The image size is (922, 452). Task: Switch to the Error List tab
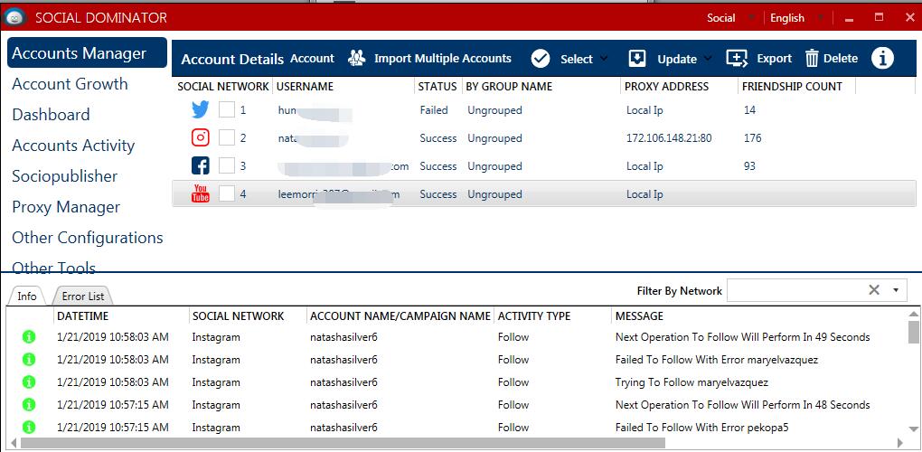click(x=82, y=297)
